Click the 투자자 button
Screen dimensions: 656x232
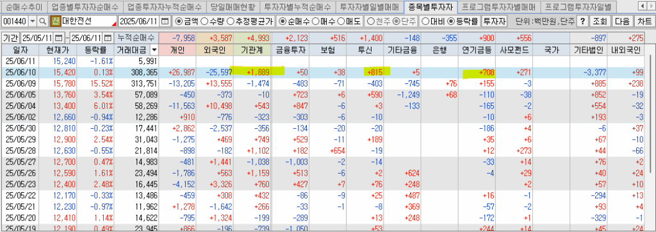(495, 21)
